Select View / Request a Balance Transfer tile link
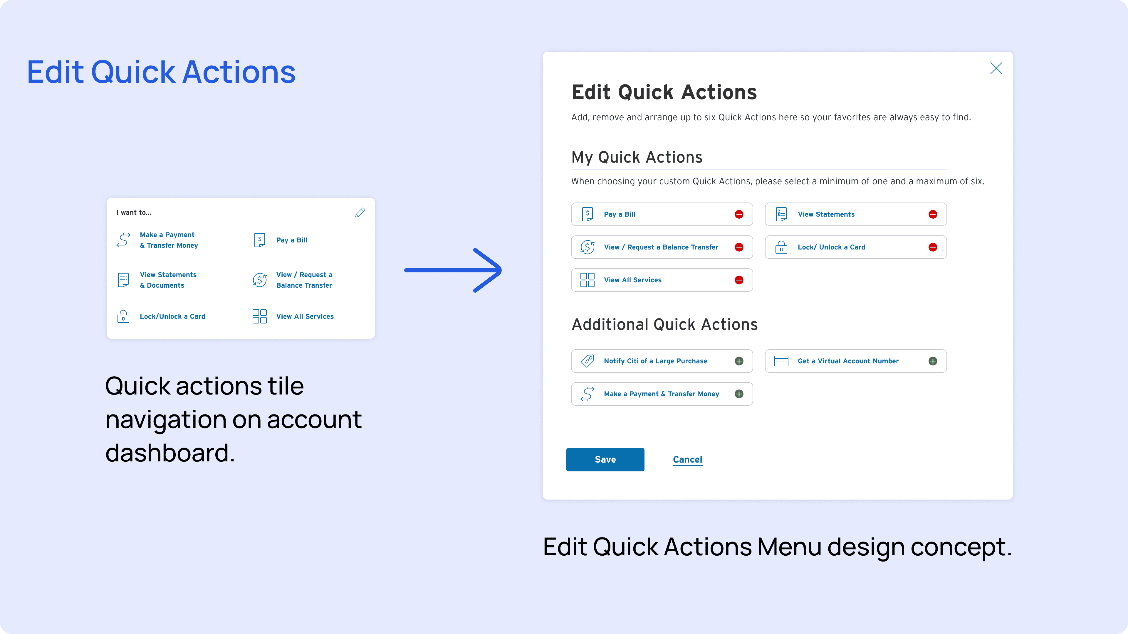Image resolution: width=1128 pixels, height=634 pixels. 304,280
